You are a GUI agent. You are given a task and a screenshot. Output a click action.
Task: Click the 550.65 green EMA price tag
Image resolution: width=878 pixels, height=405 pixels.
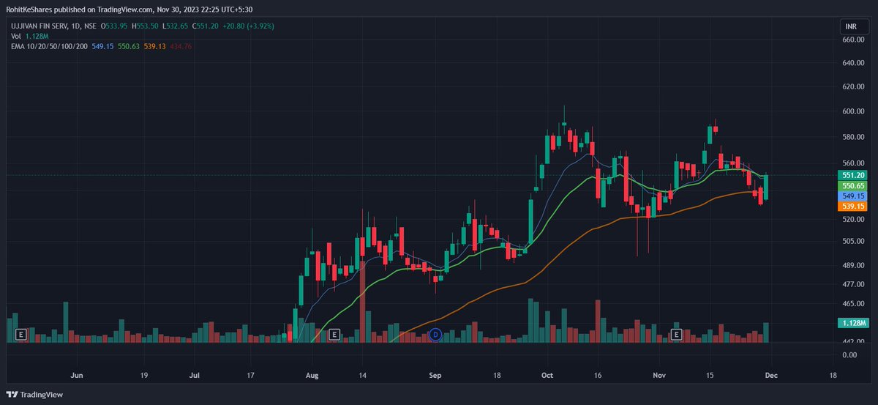click(854, 187)
